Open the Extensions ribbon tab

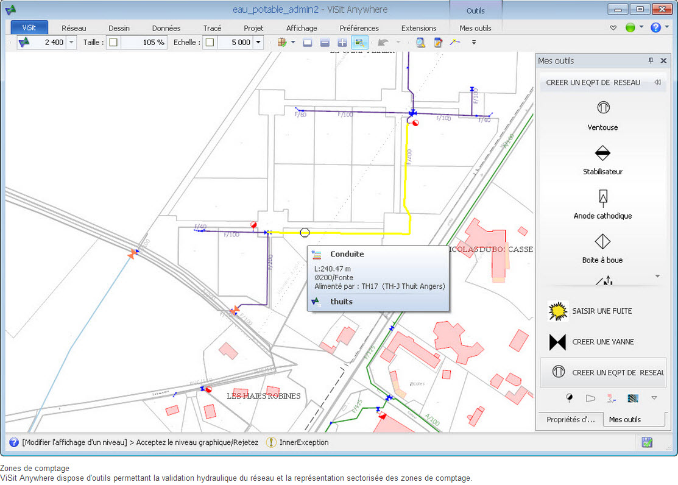click(418, 28)
